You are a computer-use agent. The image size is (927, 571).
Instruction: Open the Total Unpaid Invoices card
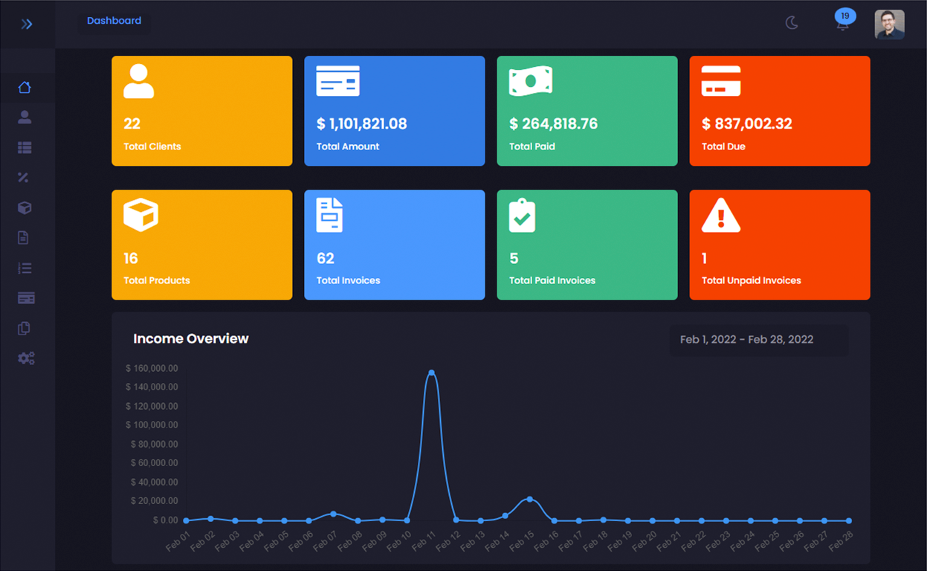(x=779, y=244)
